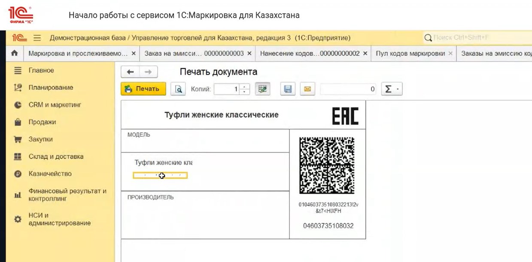Open the Казначейство section

50,174
